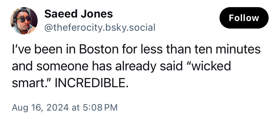Click the Saeed Jones display name
279x119 pixels.
click(x=78, y=14)
